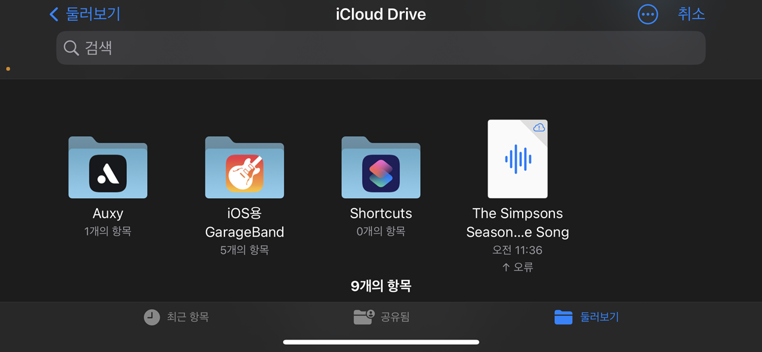Switch to the 공유됨 tab
The height and width of the screenshot is (352, 762).
[x=382, y=317]
